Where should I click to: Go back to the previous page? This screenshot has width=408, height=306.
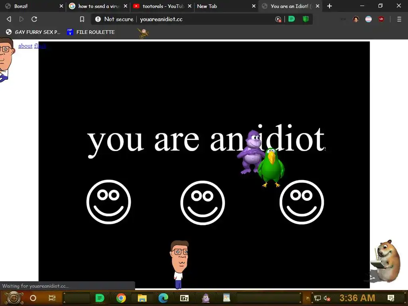(x=9, y=19)
